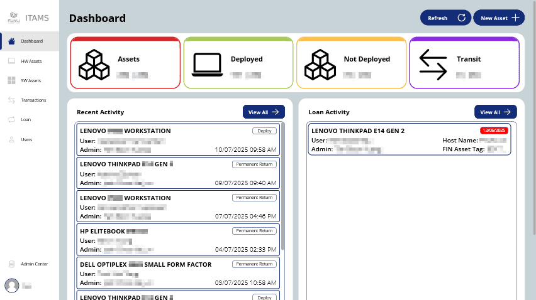Click the Transactions arrows icon
This screenshot has width=536, height=300.
click(11, 100)
